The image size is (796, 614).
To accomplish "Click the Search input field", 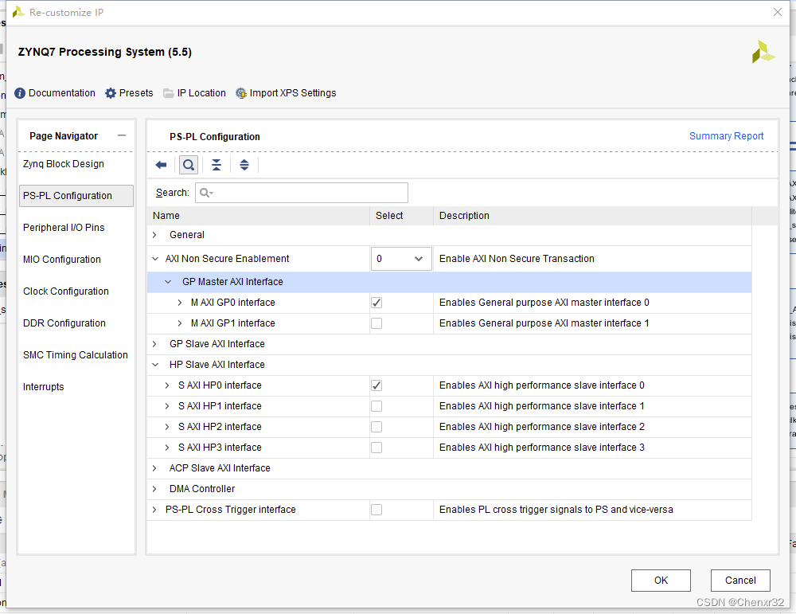I will click(x=302, y=193).
